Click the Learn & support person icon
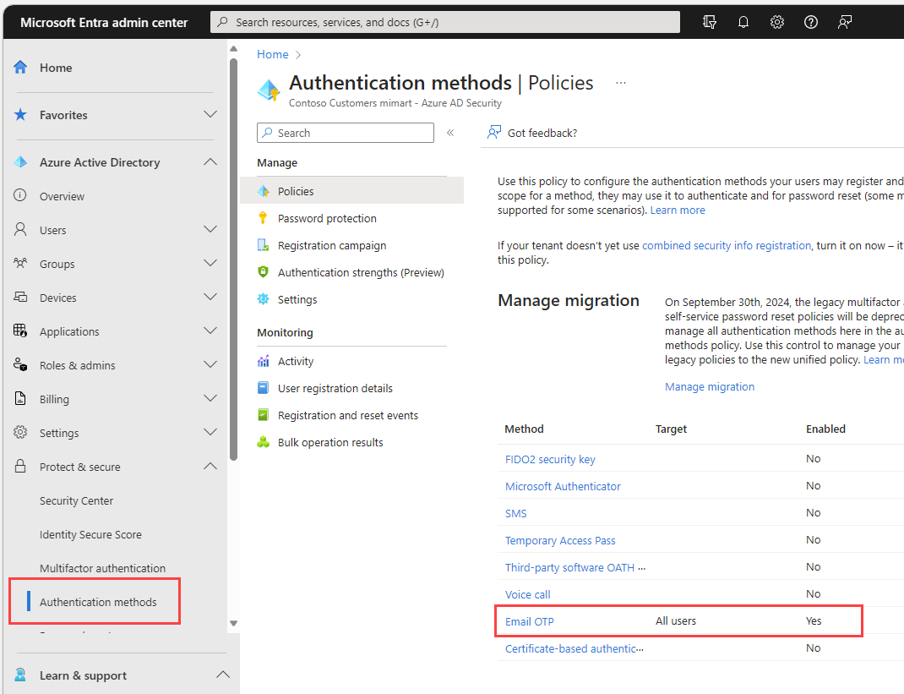The width and height of the screenshot is (904, 694). 20,675
